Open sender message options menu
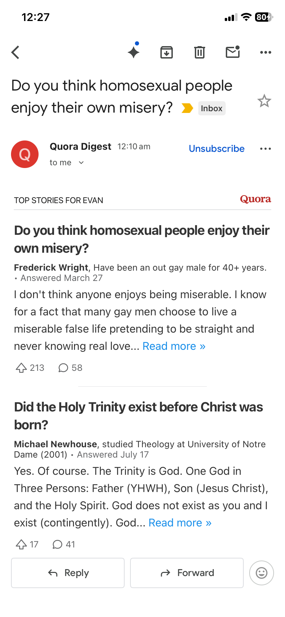This screenshot has width=285, height=617. click(265, 149)
